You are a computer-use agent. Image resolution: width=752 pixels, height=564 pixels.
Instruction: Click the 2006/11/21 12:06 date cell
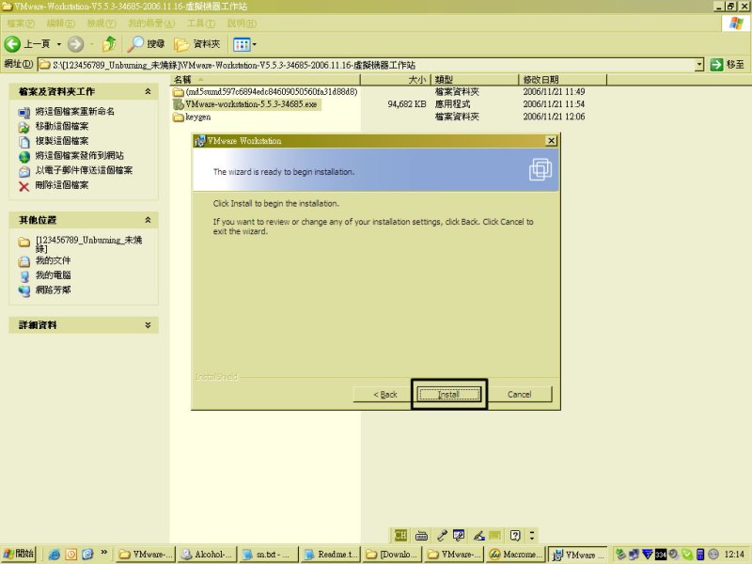point(554,117)
